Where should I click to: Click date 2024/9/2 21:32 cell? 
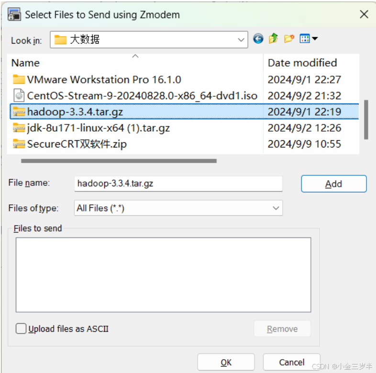point(304,96)
